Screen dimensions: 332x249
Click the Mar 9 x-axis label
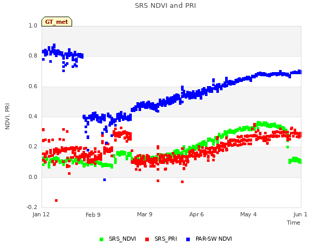145,214
